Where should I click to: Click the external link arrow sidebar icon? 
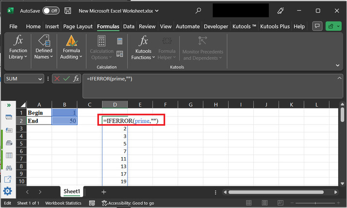tap(8, 179)
